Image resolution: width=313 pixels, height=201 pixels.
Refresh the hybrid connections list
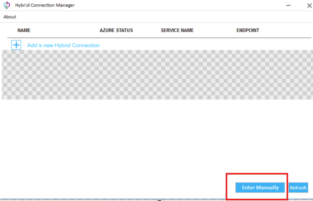298,188
